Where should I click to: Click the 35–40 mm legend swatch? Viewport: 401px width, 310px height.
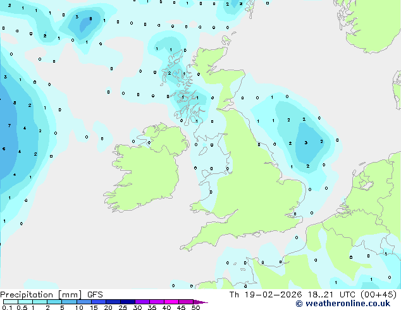156,302
